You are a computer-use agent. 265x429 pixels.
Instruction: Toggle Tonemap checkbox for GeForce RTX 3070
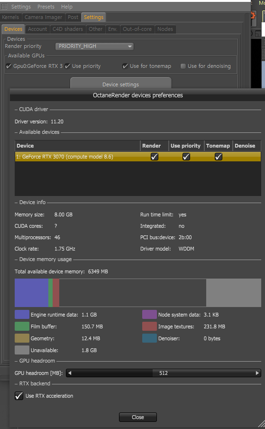pyautogui.click(x=218, y=157)
